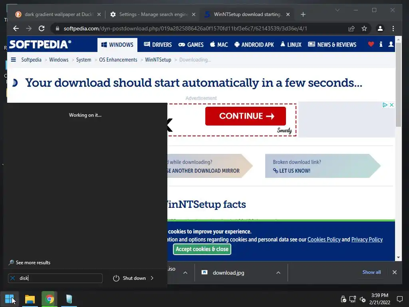409x307 pixels.
Task: Click the page scrollbar down arrow
Action: tap(398, 257)
